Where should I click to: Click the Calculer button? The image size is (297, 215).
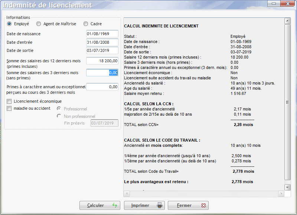click(99, 205)
